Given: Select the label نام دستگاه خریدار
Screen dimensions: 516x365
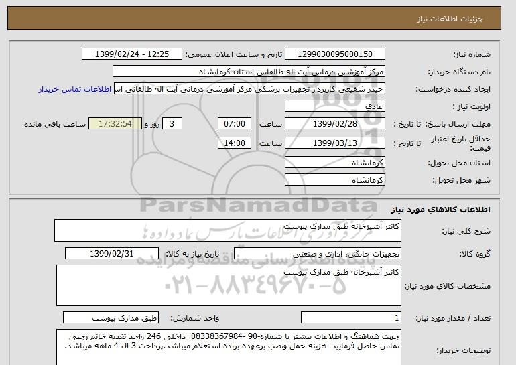Looking at the screenshot, I should coord(459,72).
